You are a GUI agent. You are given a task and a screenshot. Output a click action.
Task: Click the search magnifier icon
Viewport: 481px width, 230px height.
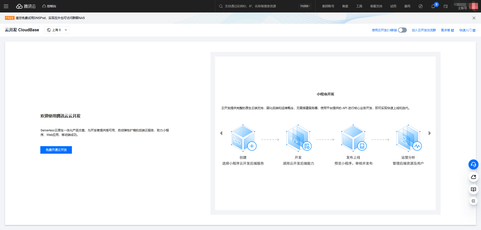(221, 6)
